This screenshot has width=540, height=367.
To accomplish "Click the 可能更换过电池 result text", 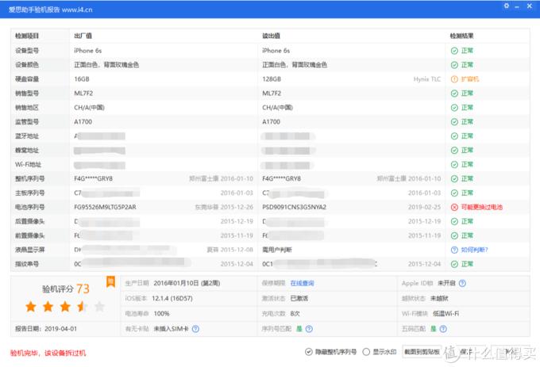I will (x=481, y=207).
